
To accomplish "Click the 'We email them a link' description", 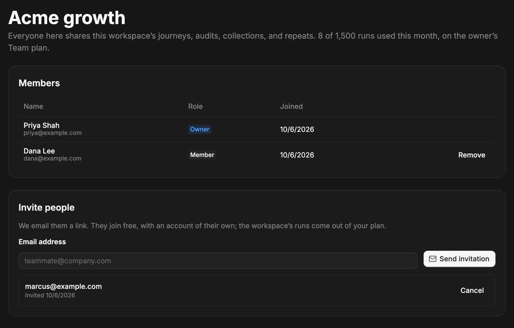I will pos(202,226).
